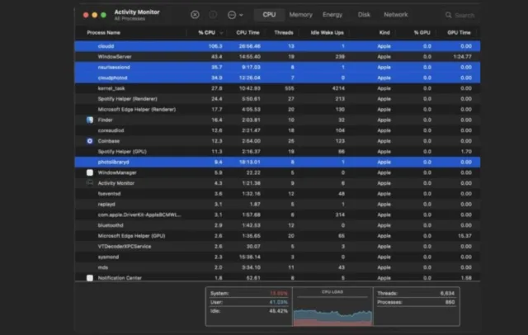The height and width of the screenshot is (335, 528).
Task: Click the User percentage value
Action: (x=279, y=302)
